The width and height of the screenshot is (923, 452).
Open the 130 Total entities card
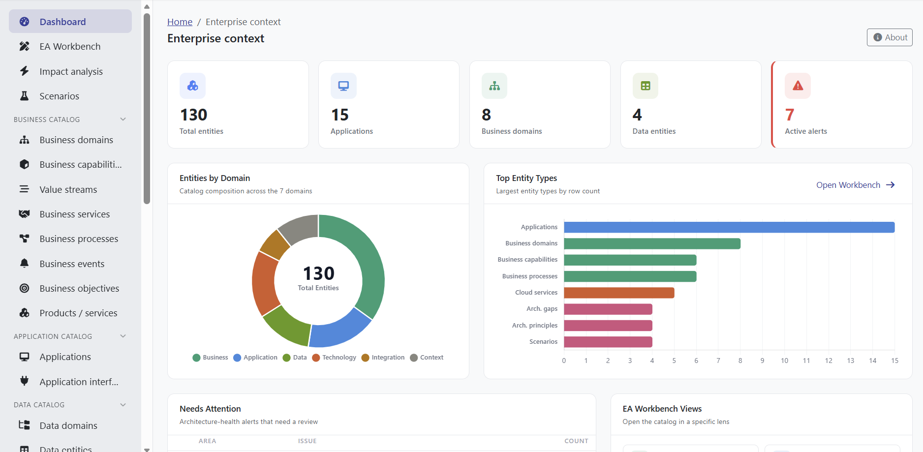point(238,104)
